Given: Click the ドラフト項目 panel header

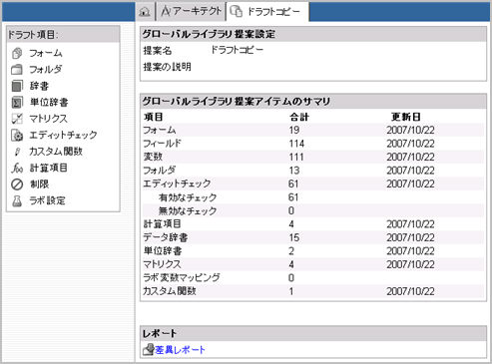Looking at the screenshot, I should point(63,34).
